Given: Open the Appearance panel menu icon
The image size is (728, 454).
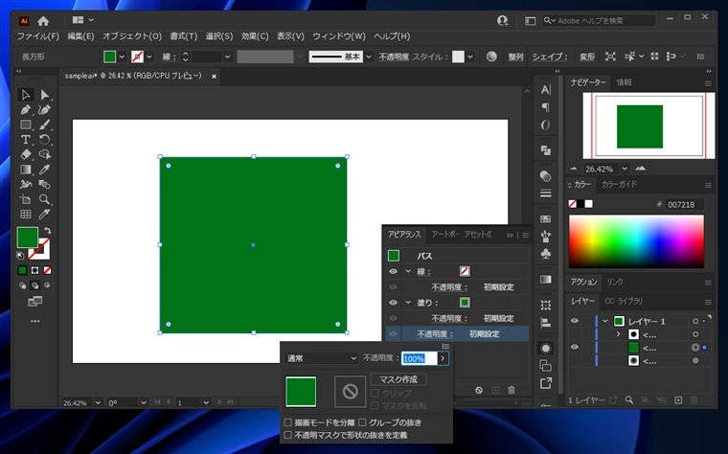Looking at the screenshot, I should (526, 236).
